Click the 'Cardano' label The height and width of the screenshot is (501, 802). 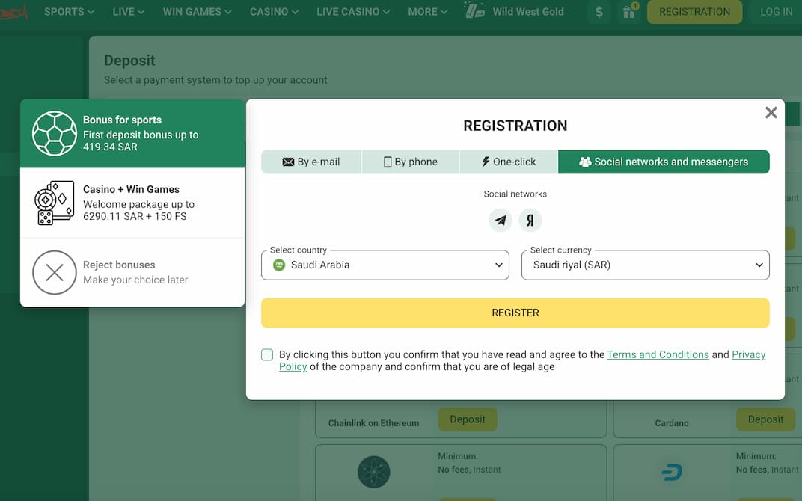[x=672, y=423]
